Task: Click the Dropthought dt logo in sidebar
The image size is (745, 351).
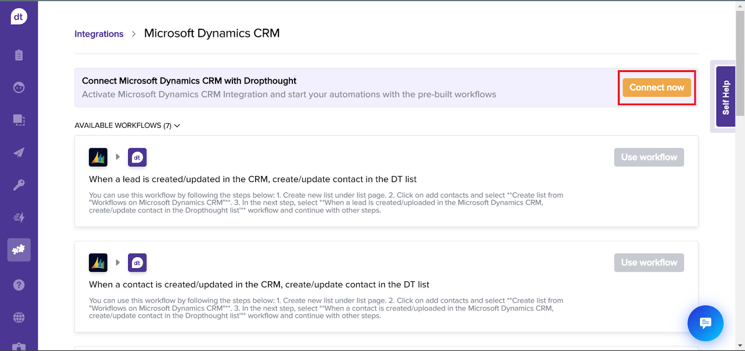Action: pos(19,17)
